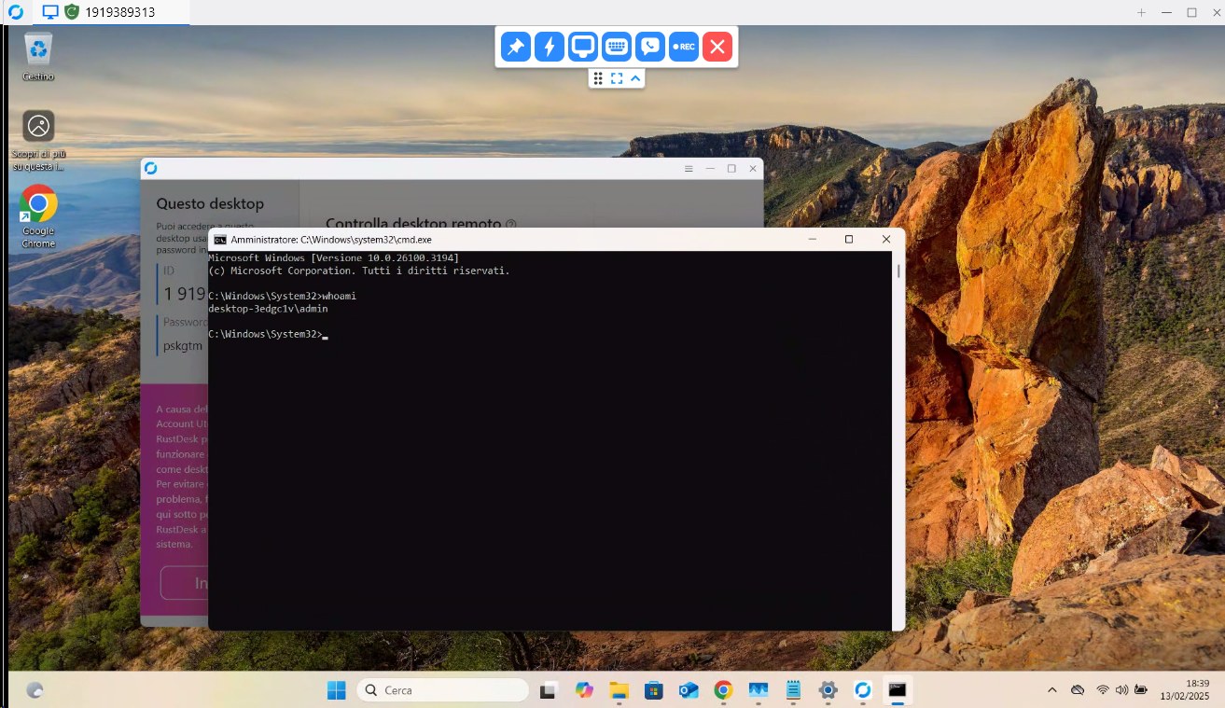This screenshot has height=708, width=1225.
Task: Expand the hidden system tray icons chevron
Action: coord(1052,690)
